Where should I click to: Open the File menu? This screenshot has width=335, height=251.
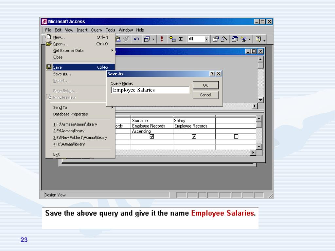(48, 30)
